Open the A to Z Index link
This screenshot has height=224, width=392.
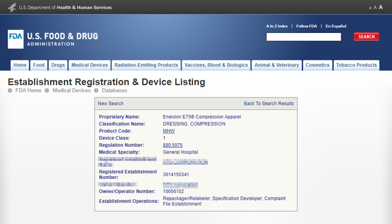point(277,27)
